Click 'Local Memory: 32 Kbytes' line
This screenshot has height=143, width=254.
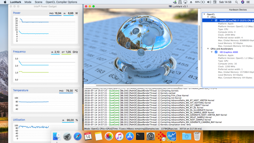(x=230, y=43)
